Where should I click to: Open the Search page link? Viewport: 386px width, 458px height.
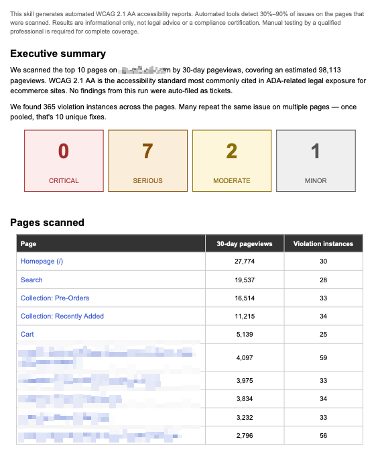[31, 280]
